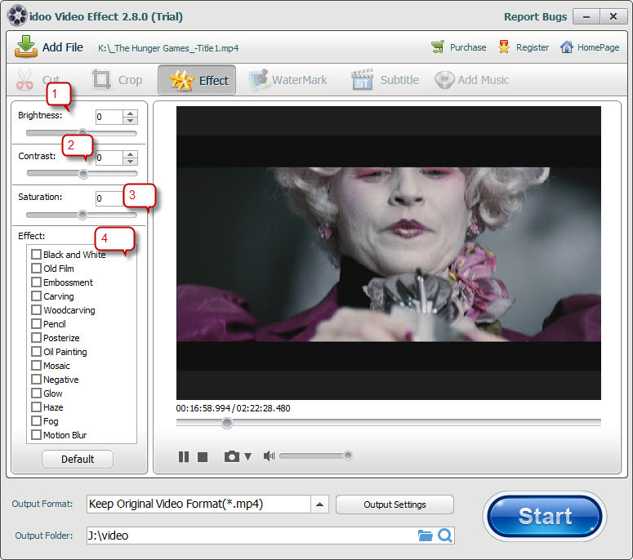
Task: Expand the Output Format dropdown
Action: coord(321,504)
